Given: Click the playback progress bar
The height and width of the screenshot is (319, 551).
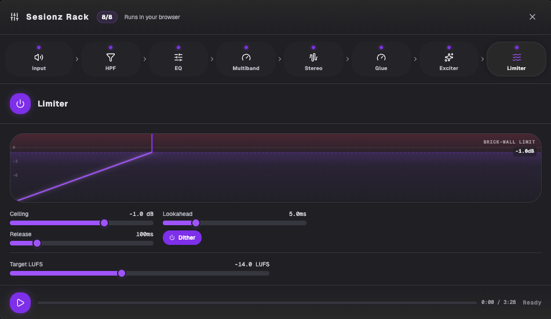Looking at the screenshot, I should [257, 302].
